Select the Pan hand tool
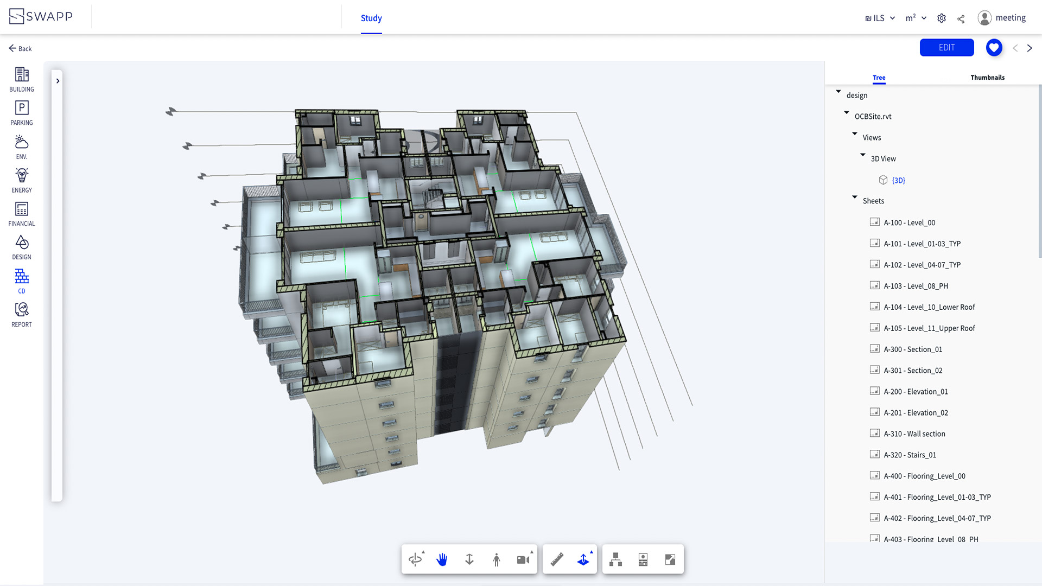 [442, 559]
